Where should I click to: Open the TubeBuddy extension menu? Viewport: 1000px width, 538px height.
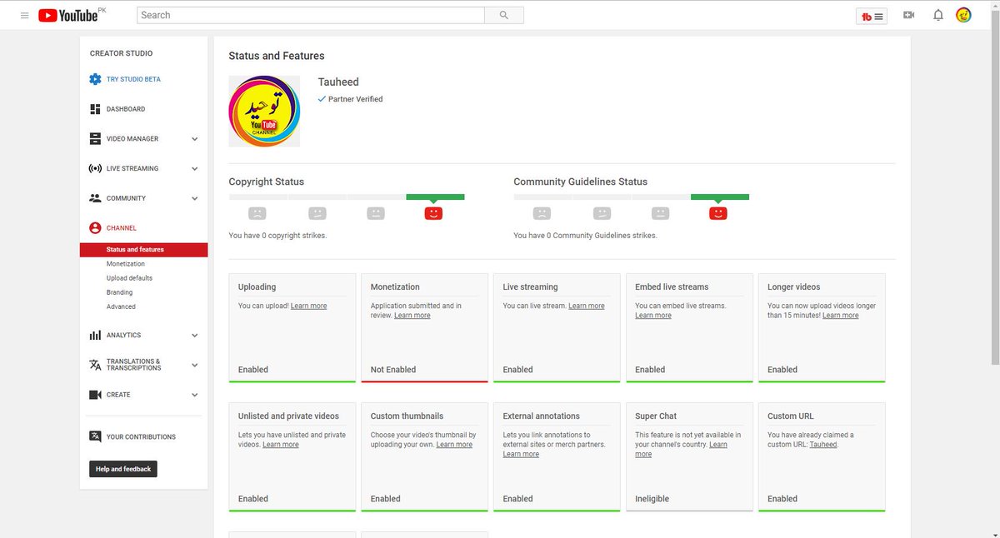[872, 16]
